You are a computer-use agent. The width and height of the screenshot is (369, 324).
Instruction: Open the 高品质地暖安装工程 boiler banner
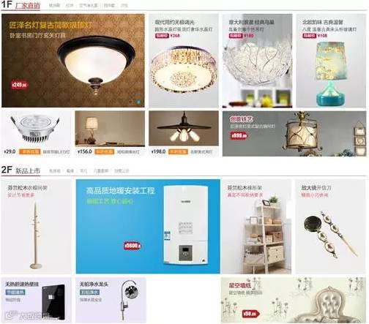(x=148, y=227)
